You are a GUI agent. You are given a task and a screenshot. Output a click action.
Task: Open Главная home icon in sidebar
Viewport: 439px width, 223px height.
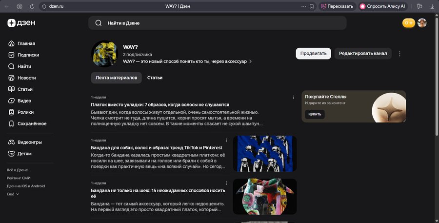(11, 43)
